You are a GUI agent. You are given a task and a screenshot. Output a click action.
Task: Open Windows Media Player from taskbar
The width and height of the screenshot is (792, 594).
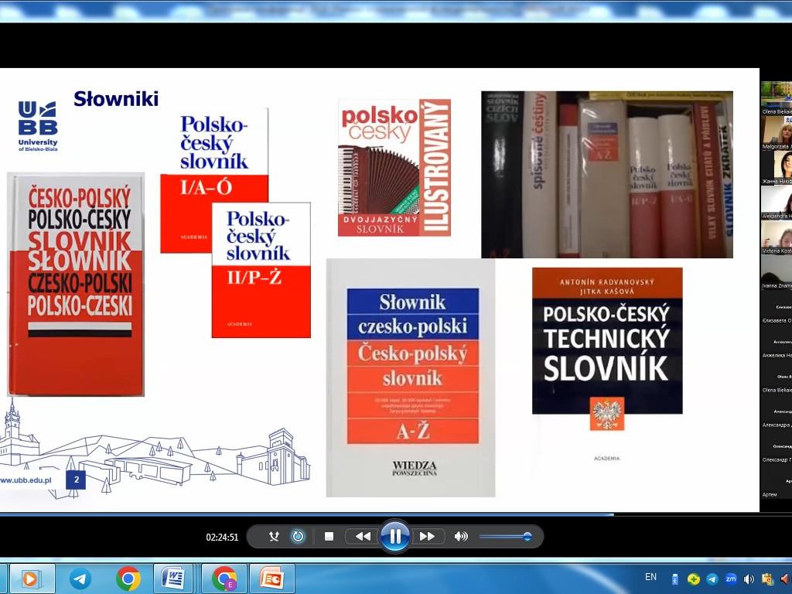click(x=32, y=579)
